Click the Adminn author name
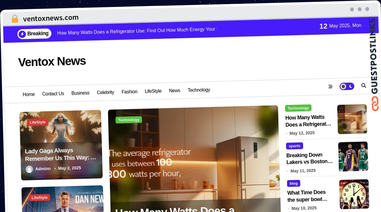The height and width of the screenshot is (212, 381). [x=43, y=169]
